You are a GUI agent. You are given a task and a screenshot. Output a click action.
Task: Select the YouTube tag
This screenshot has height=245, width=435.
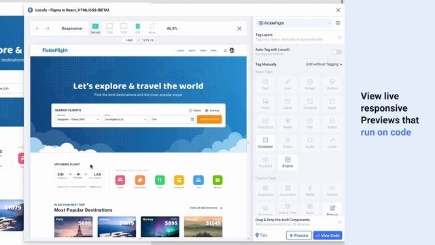(x=265, y=162)
